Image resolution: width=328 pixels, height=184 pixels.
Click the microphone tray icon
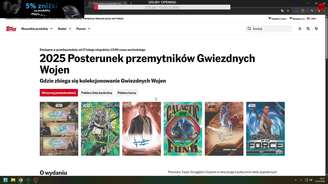pos(301,180)
